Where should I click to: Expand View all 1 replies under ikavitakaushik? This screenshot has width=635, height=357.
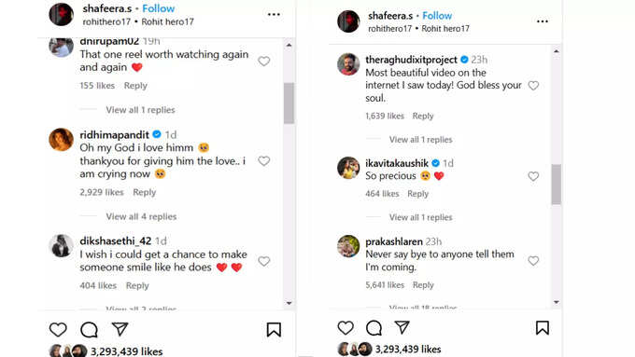coord(421,217)
